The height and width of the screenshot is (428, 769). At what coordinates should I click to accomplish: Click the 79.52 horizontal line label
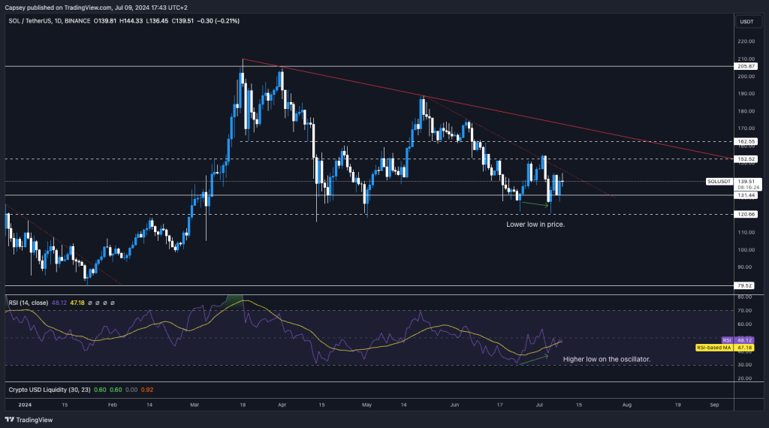tap(746, 285)
